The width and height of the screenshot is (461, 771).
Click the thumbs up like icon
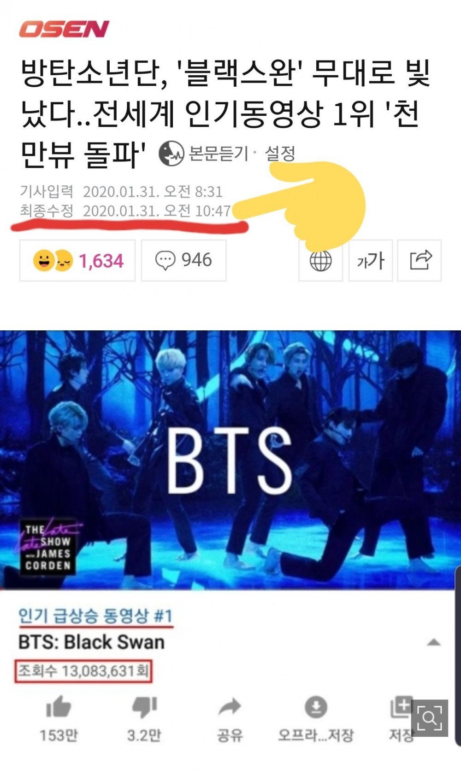(59, 707)
